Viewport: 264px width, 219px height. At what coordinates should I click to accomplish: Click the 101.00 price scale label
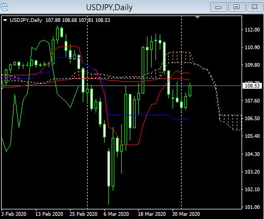pos(252,207)
